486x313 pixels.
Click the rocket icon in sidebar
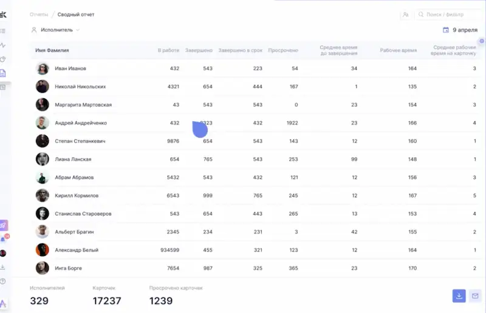pyautogui.click(x=4, y=225)
